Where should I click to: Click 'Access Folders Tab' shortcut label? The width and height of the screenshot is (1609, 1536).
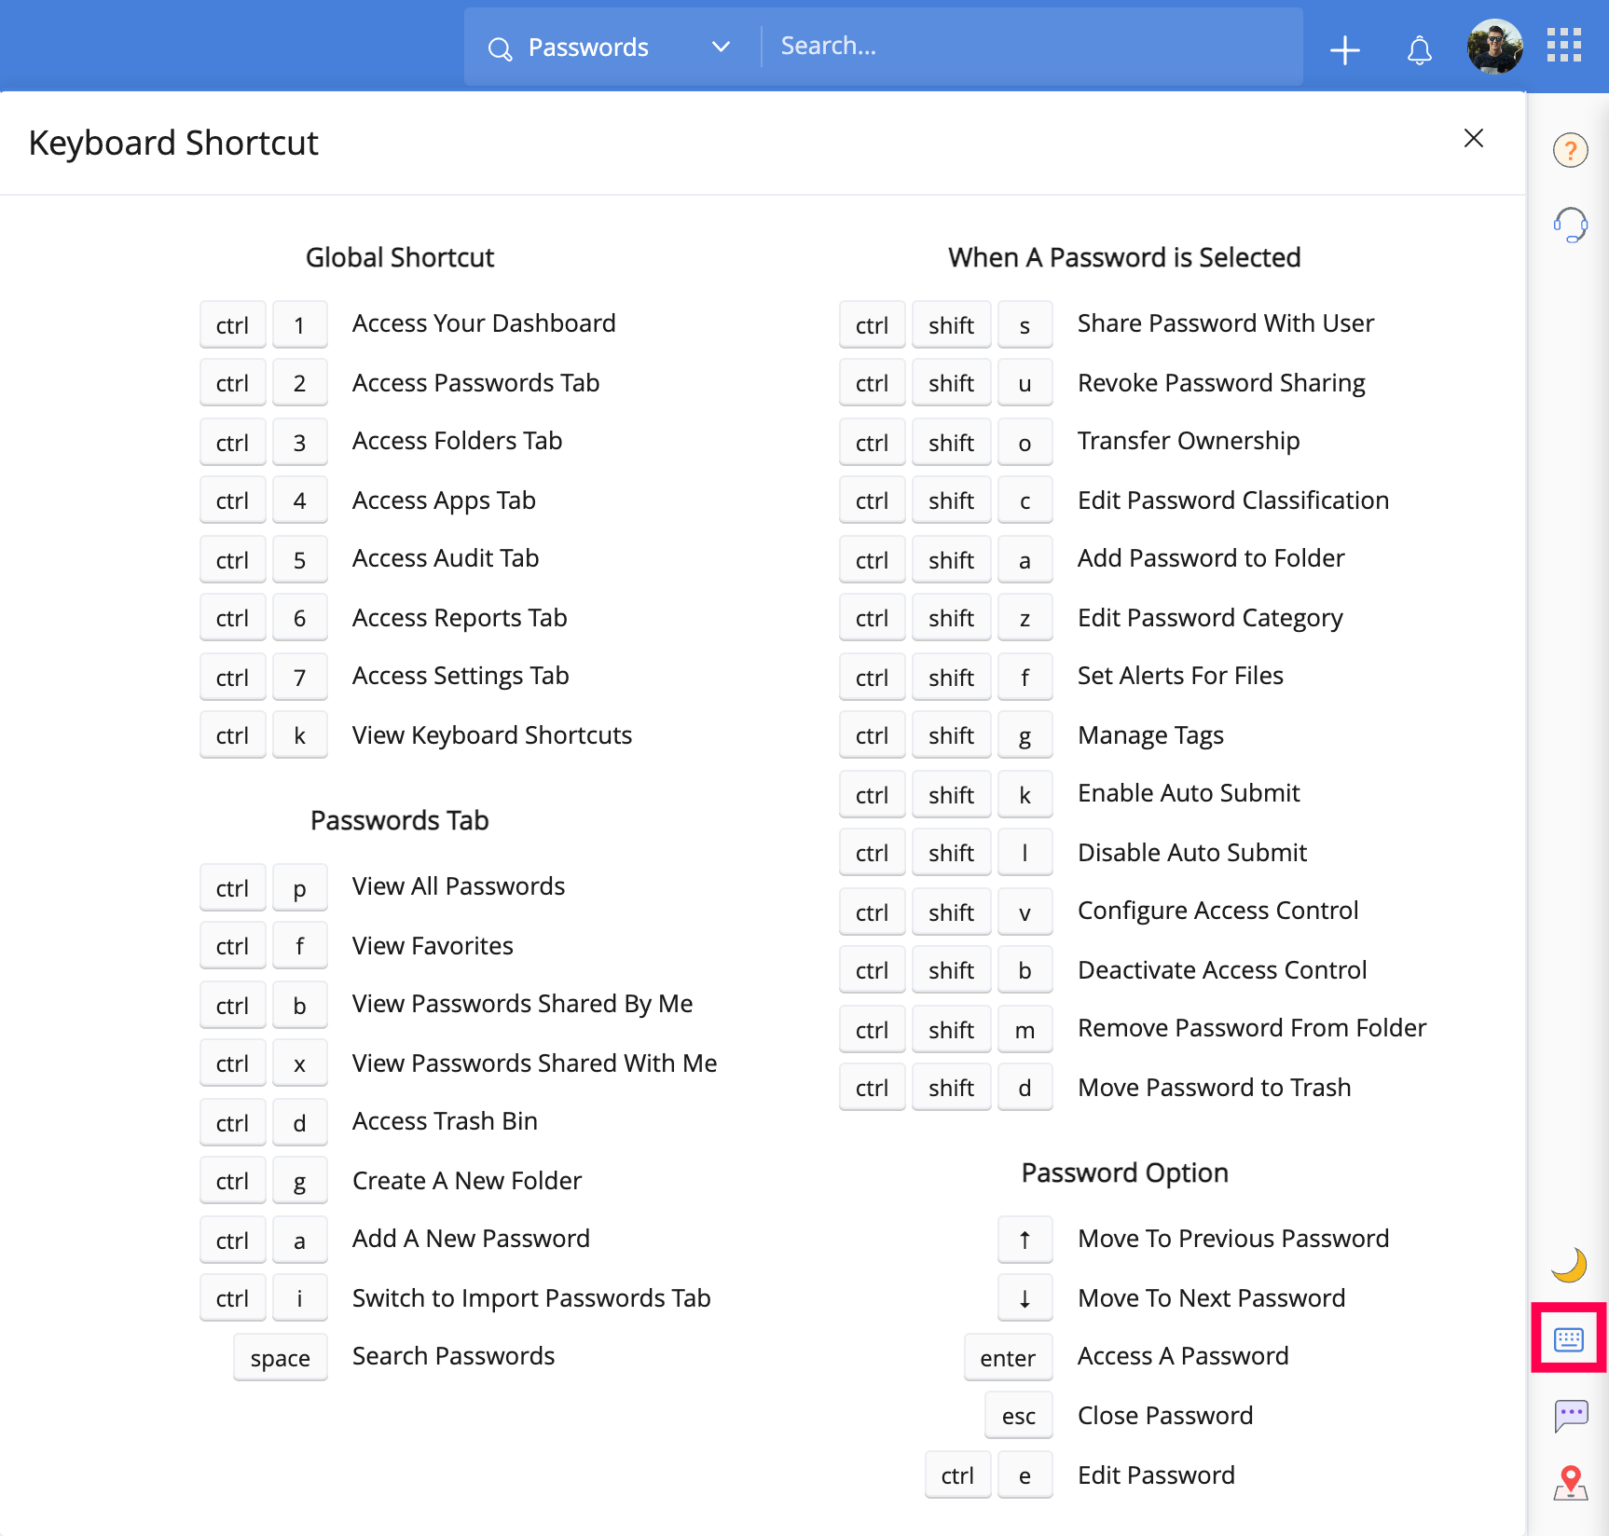pyautogui.click(x=457, y=441)
